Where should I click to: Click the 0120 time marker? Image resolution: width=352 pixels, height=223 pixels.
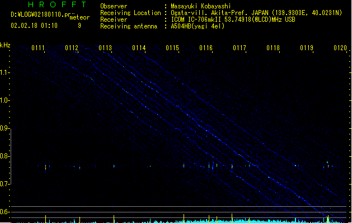point(340,48)
